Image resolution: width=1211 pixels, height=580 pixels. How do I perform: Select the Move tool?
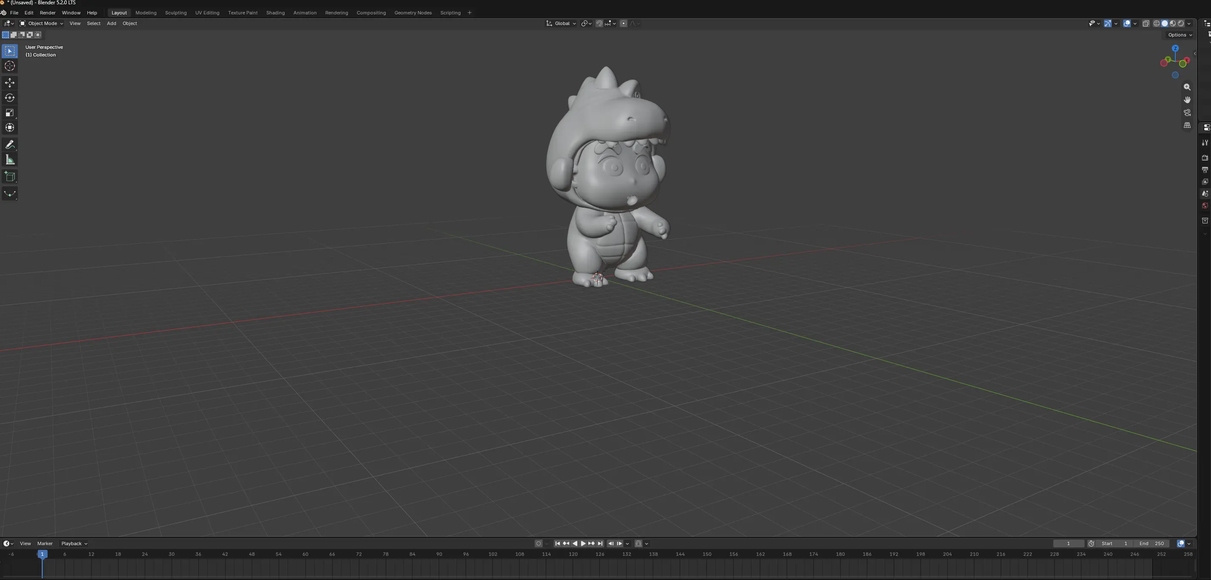pyautogui.click(x=10, y=83)
